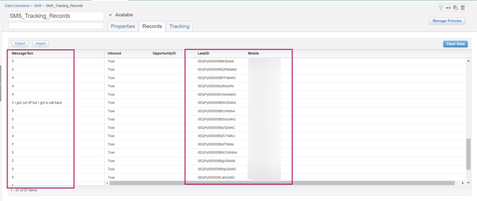Click LeadID 00QPy000008y8NuMAI
This screenshot has width=477, height=201.
216,86
